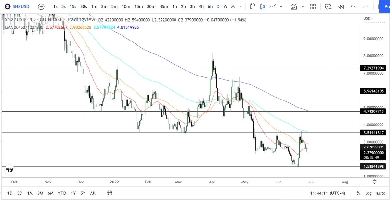The width and height of the screenshot is (390, 200).
Task: Click the multi-chart layout grid icon
Action: click(x=313, y=6)
